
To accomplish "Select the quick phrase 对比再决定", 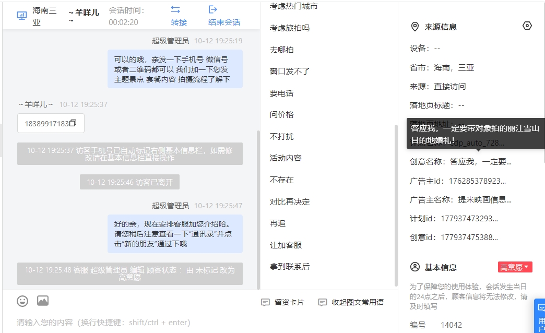I will [290, 201].
